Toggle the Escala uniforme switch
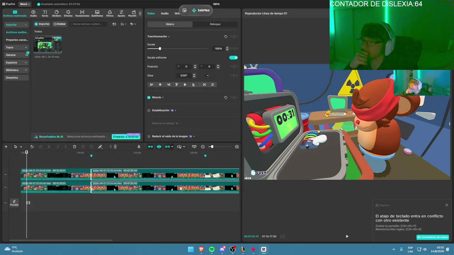The height and width of the screenshot is (255, 454). tap(233, 57)
